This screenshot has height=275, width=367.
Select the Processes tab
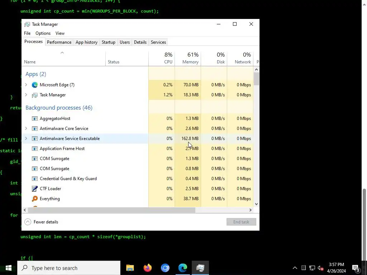(33, 42)
